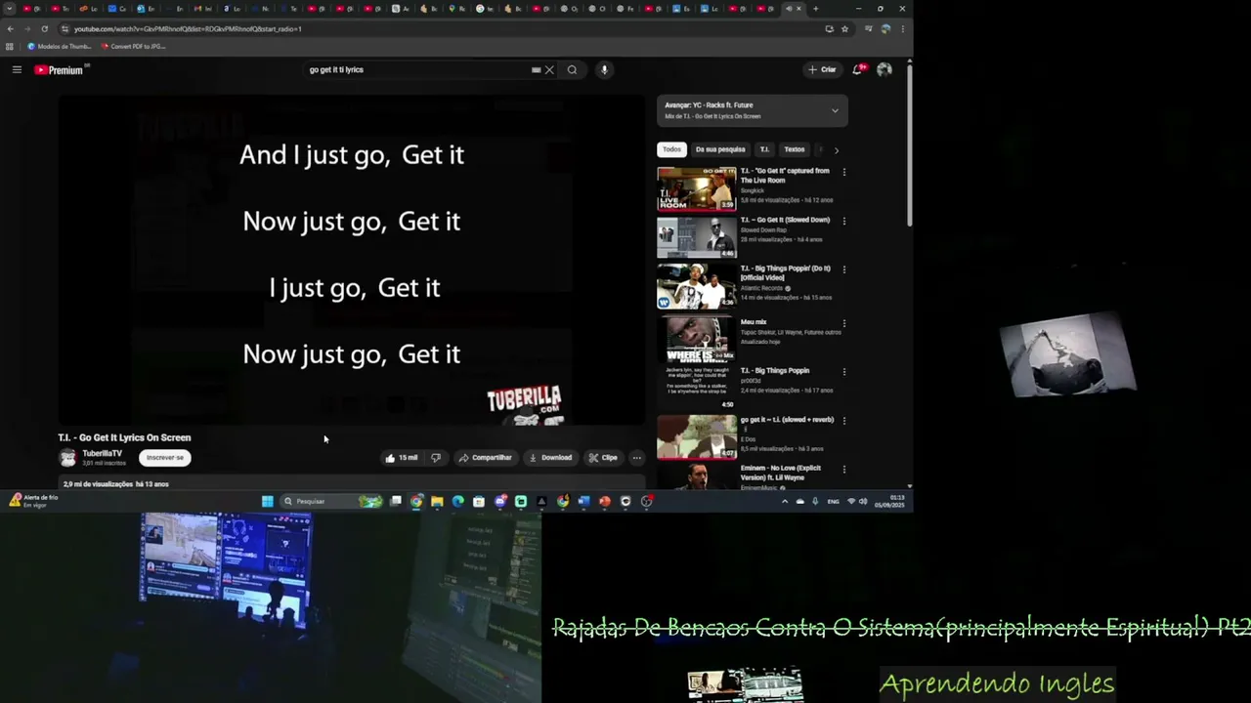Show hidden system tray icons
This screenshot has width=1251, height=703.
pyautogui.click(x=784, y=501)
